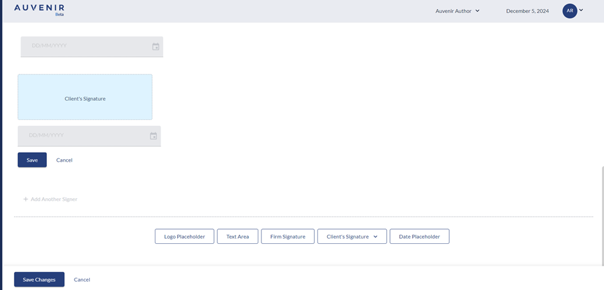Screen dimensions: 604x290
Task: Click the AR user avatar
Action: pyautogui.click(x=569, y=11)
